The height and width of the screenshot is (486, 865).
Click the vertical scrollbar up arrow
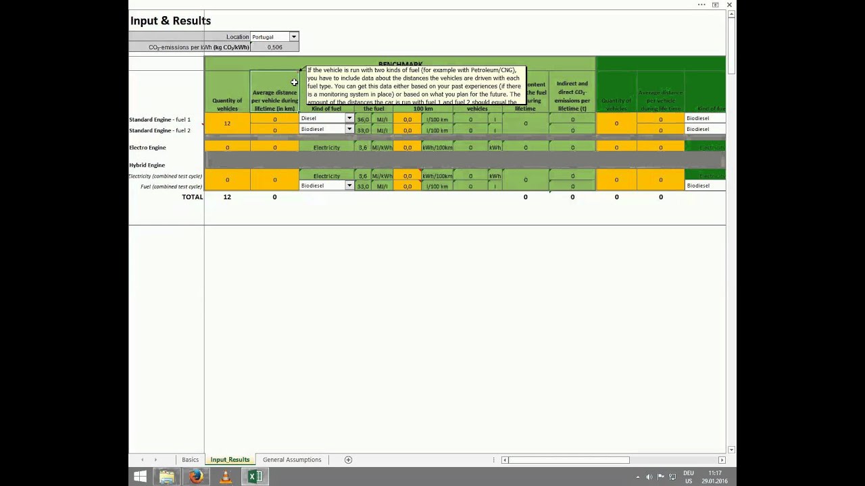click(x=732, y=13)
